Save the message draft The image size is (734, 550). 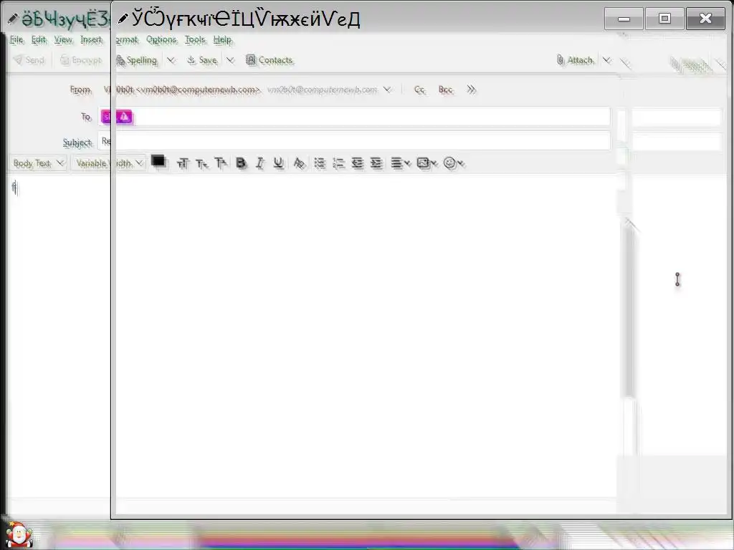pyautogui.click(x=202, y=60)
